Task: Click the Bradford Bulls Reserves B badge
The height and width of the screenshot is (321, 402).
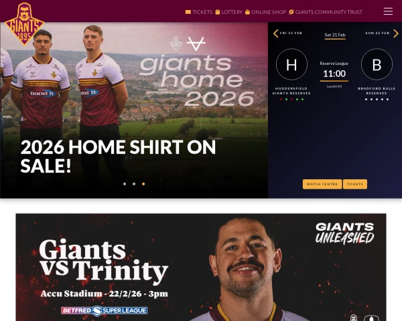Action: [x=377, y=64]
